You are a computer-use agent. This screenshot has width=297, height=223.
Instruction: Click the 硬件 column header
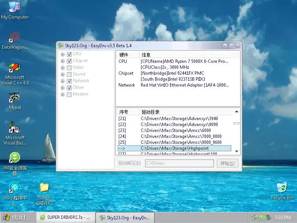coord(127,55)
